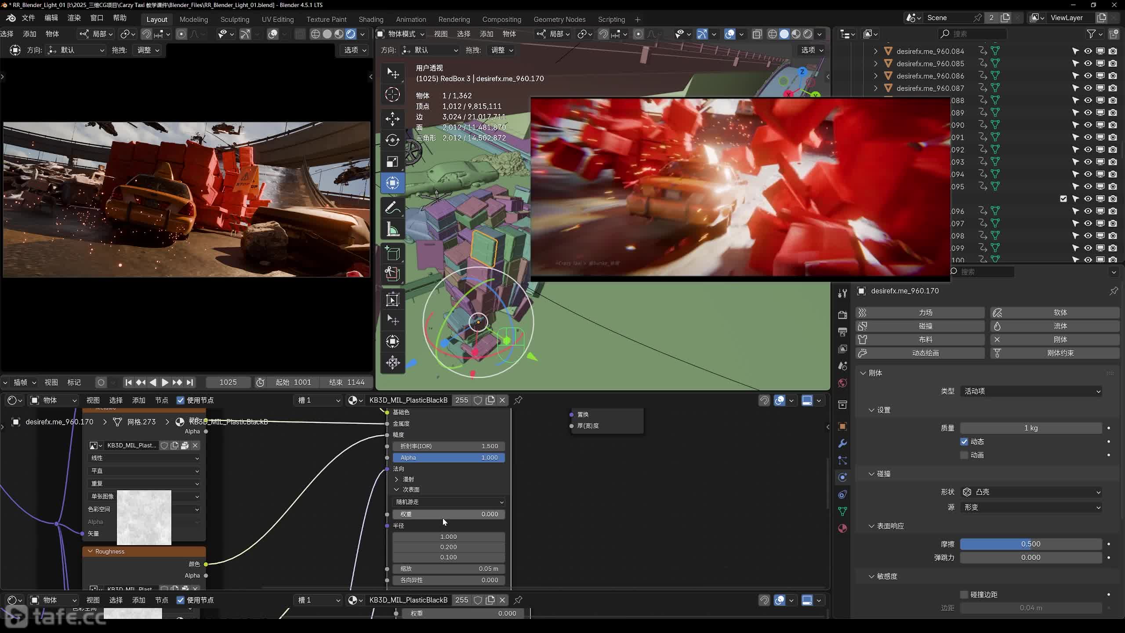Screen dimensions: 1125x633
Task: Expand desirefx.me_960.085 in the outliner
Action: click(875, 63)
